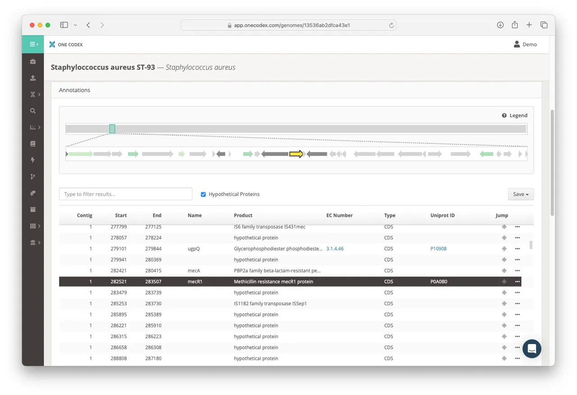Screen dimensions: 577x395
Task: Toggle Safari sidebar panel
Action: click(64, 25)
